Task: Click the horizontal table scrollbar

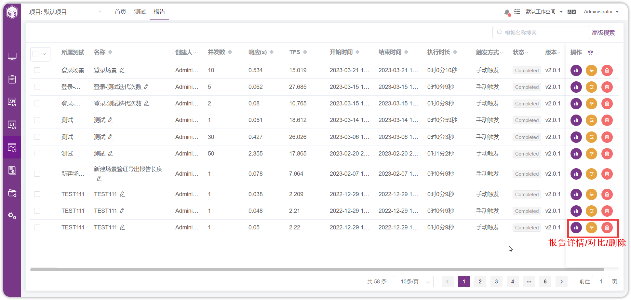Action: [x=317, y=269]
